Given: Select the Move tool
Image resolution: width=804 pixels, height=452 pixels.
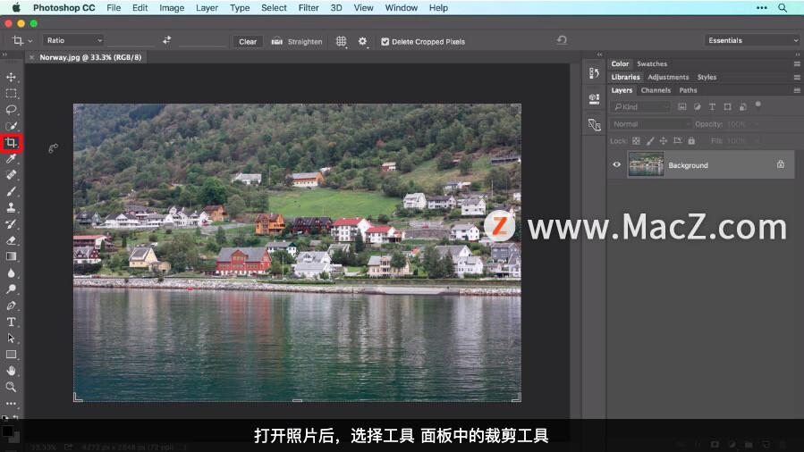Looking at the screenshot, I should (x=11, y=78).
